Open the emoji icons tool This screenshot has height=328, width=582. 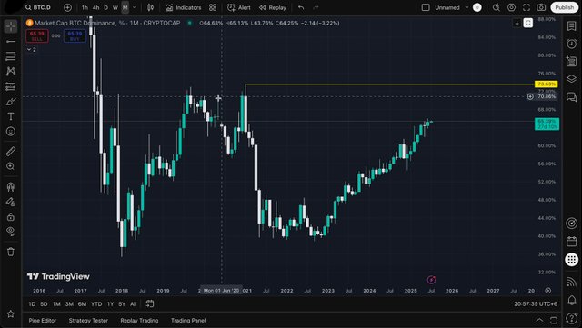(11, 132)
